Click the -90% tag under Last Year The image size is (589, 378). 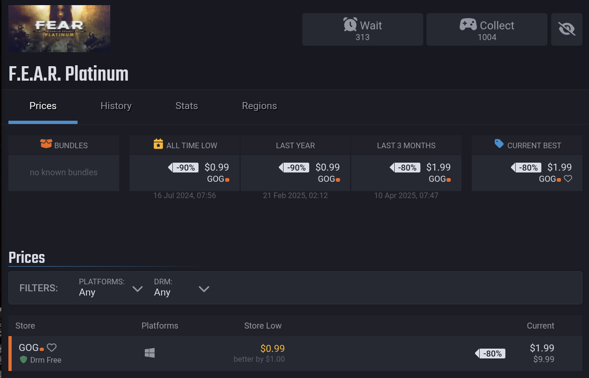(294, 167)
